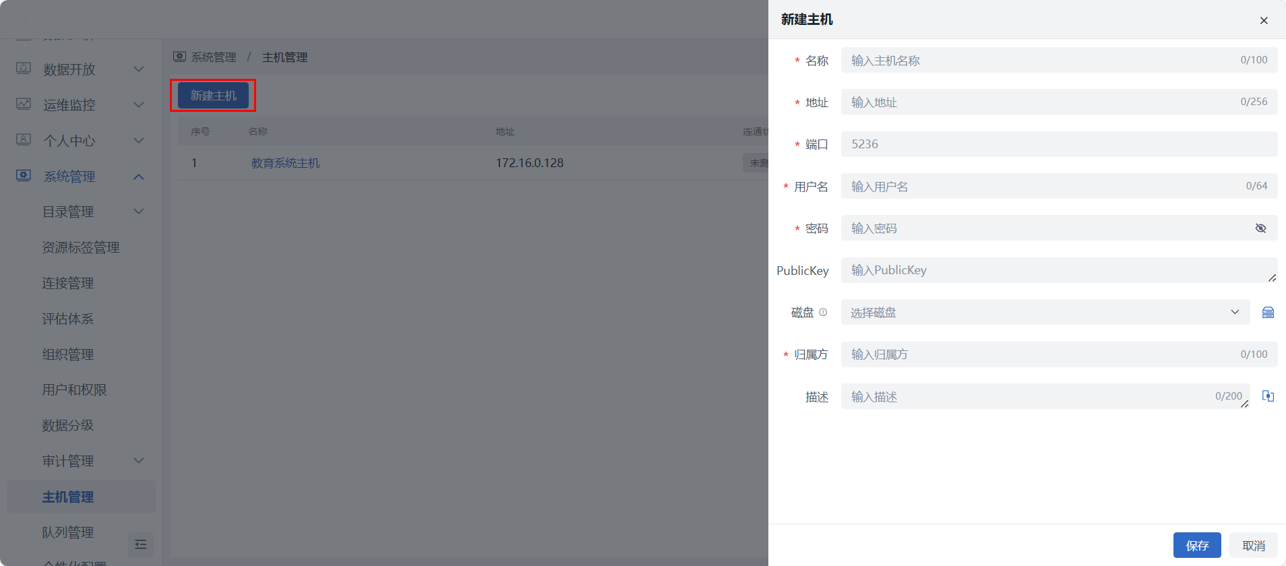Open disk management icon beside 磁盘 dropdown
Screen dimensions: 1286x566
[x=1268, y=312]
